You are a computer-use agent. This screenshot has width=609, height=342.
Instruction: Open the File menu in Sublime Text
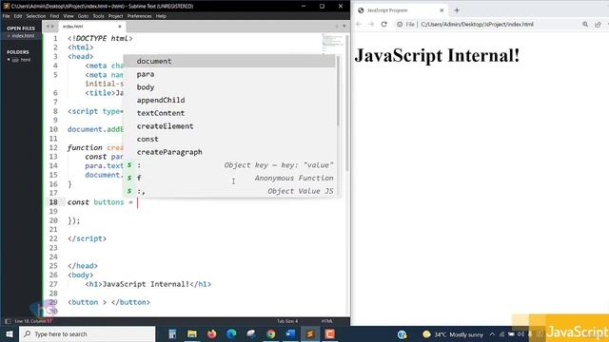pos(7,16)
